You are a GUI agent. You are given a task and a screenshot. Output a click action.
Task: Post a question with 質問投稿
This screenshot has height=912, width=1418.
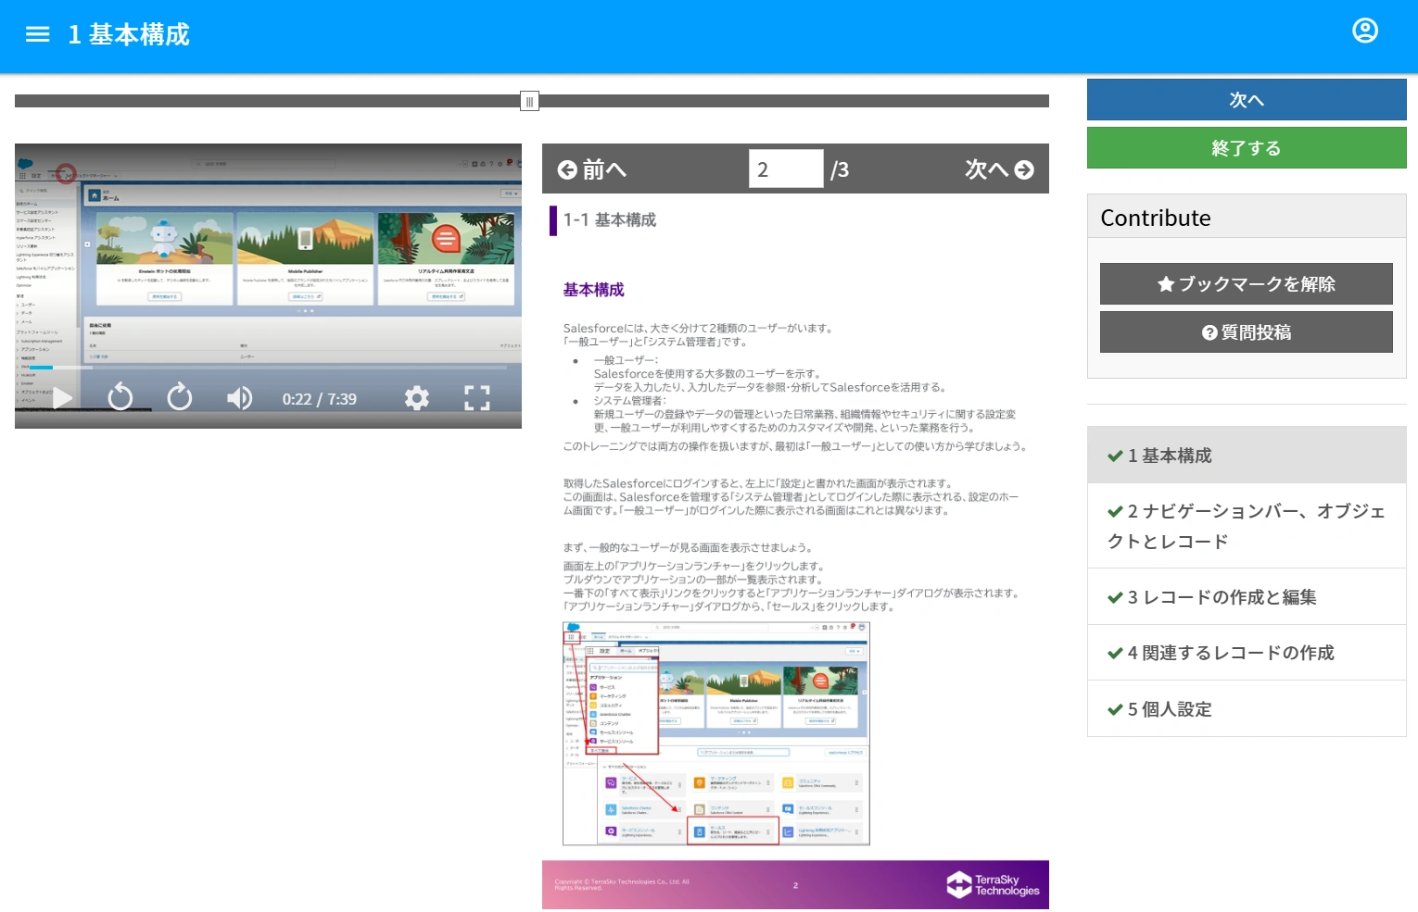pos(1247,332)
